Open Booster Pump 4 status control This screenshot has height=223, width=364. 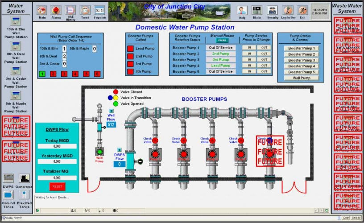point(301,66)
